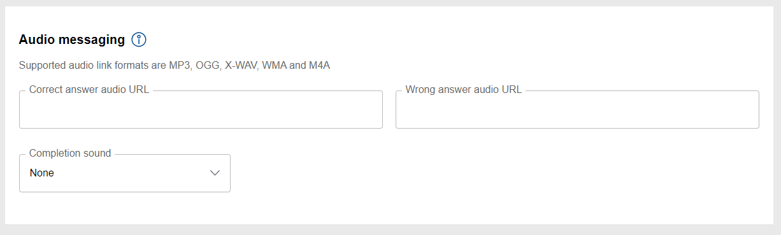Click the "None" text in the dropdown
The width and height of the screenshot is (781, 235).
[x=42, y=173]
